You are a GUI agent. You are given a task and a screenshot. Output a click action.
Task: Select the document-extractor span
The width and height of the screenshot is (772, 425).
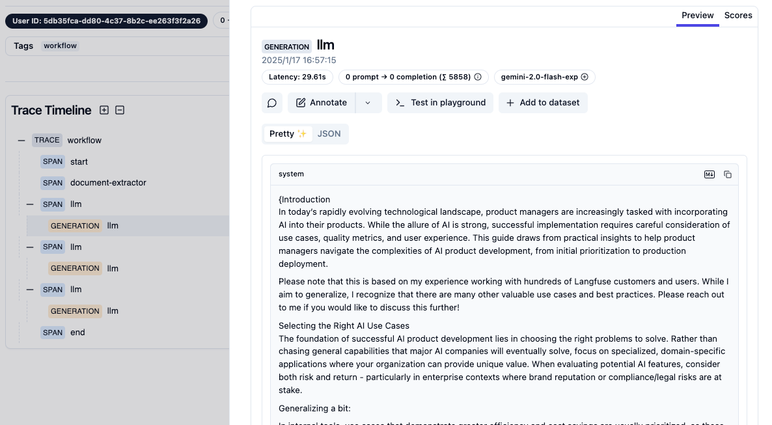click(108, 183)
